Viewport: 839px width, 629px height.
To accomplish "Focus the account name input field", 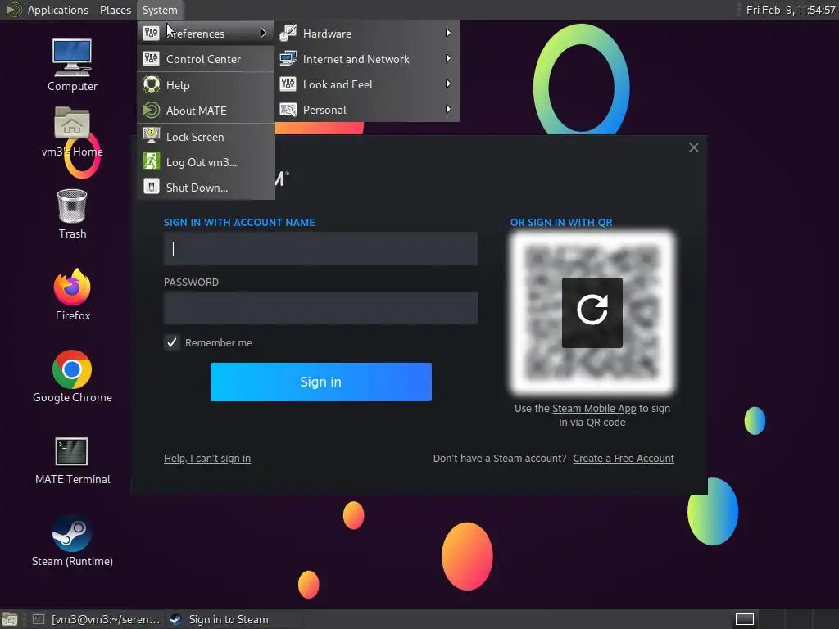I will click(320, 248).
